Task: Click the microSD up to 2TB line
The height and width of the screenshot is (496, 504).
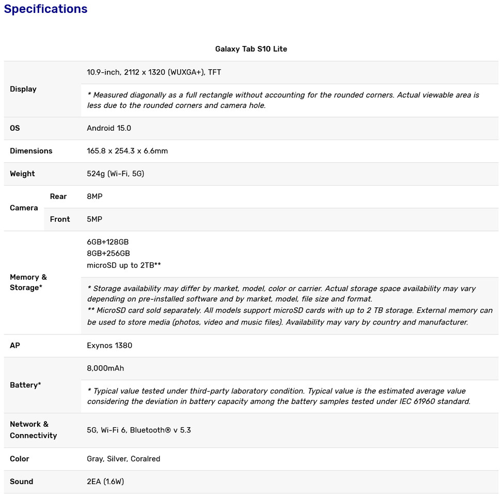Action: (x=124, y=266)
